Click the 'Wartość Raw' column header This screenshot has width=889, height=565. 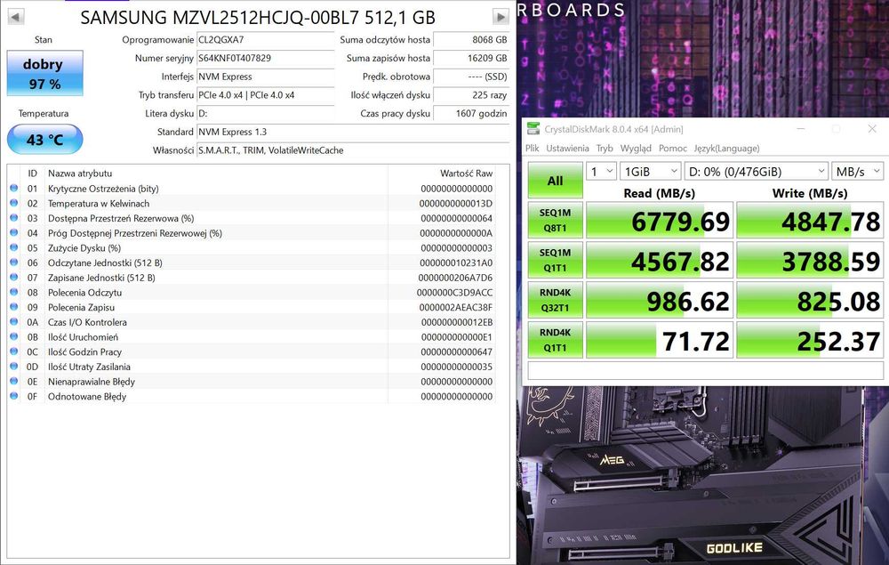click(x=466, y=173)
